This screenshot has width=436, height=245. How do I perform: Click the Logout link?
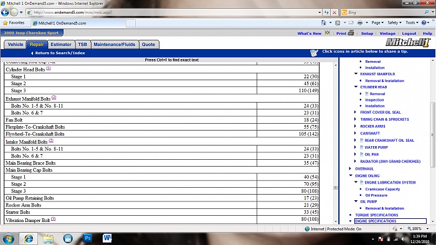(x=409, y=34)
